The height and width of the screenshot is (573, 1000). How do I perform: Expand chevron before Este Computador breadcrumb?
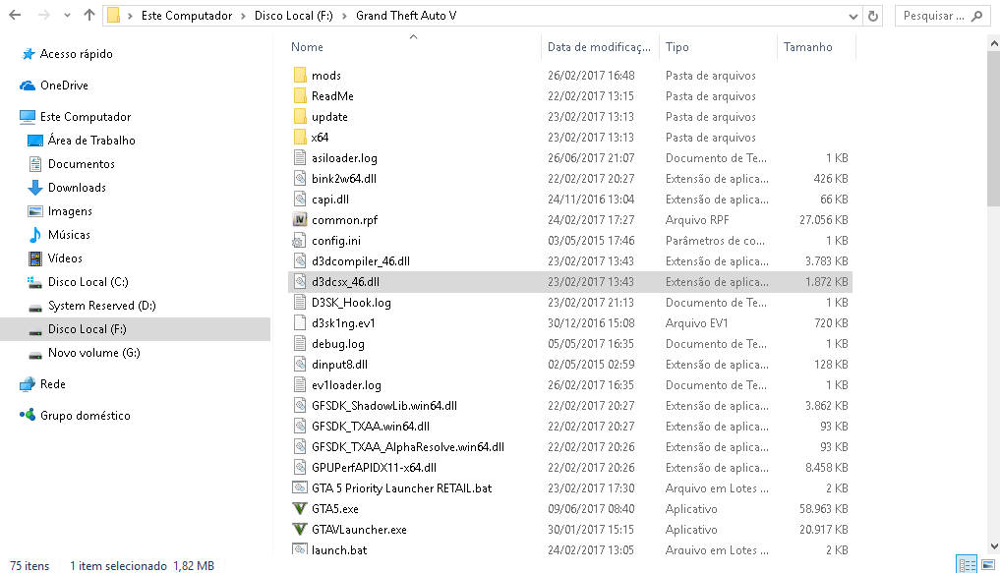pos(130,16)
